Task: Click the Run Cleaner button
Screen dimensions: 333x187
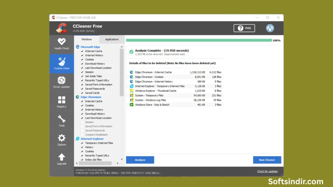Action: click(x=267, y=160)
